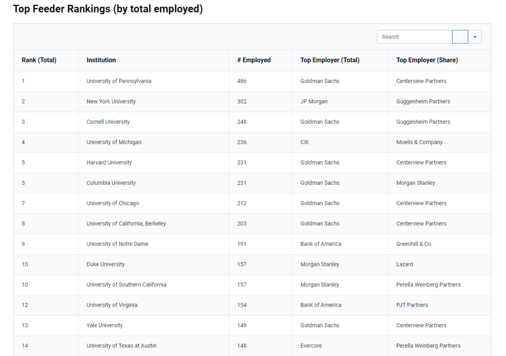Viewport: 506px width, 356px height.
Task: Click Goldman Sachs in Pennsylvania row
Action: [320, 81]
